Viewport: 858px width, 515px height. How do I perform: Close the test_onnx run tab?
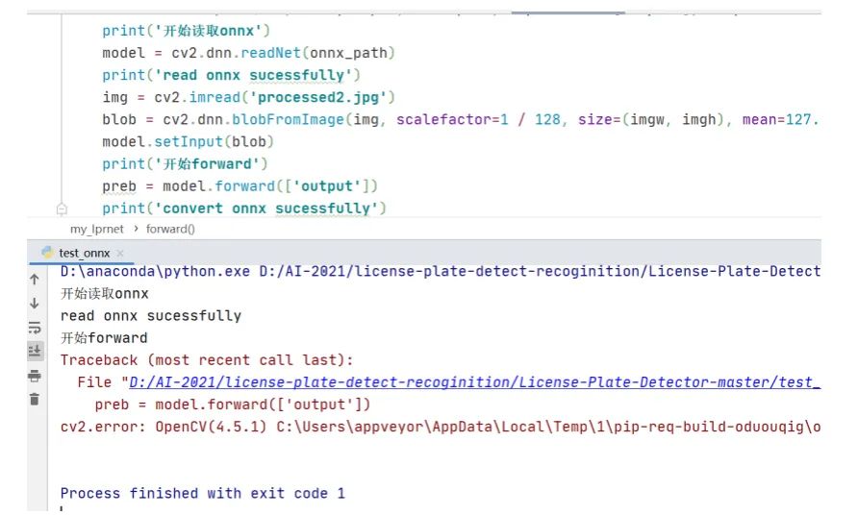(120, 253)
